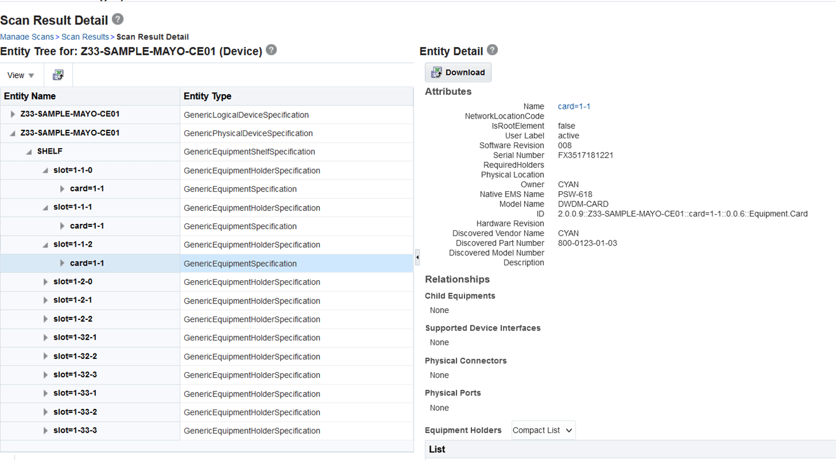Viewport: 836px width, 460px height.
Task: Click the Entity Name column header
Action: (x=30, y=96)
